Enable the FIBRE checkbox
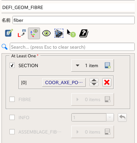The width and height of the screenshot is (137, 143). pyautogui.click(x=12, y=99)
